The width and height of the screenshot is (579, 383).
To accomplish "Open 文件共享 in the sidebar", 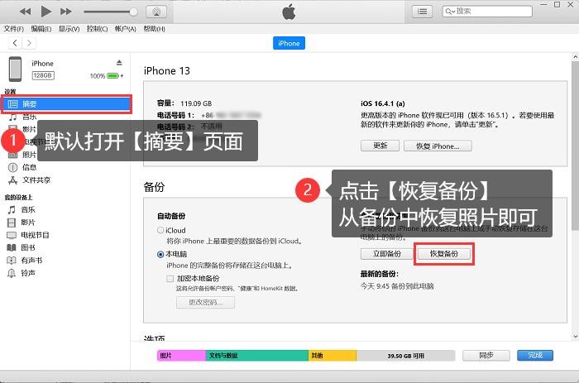I will click(x=36, y=180).
